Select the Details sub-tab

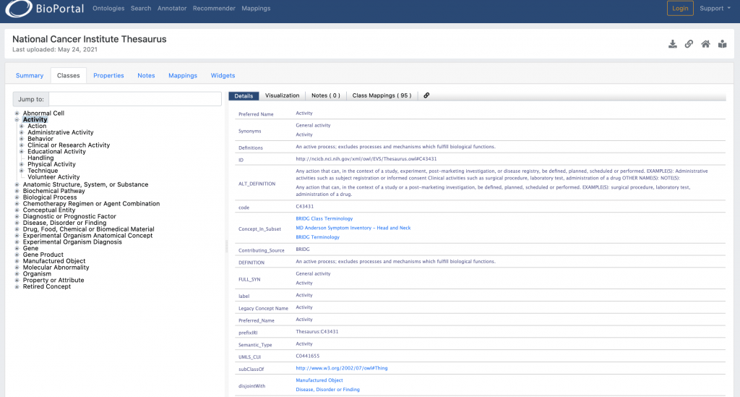click(244, 96)
